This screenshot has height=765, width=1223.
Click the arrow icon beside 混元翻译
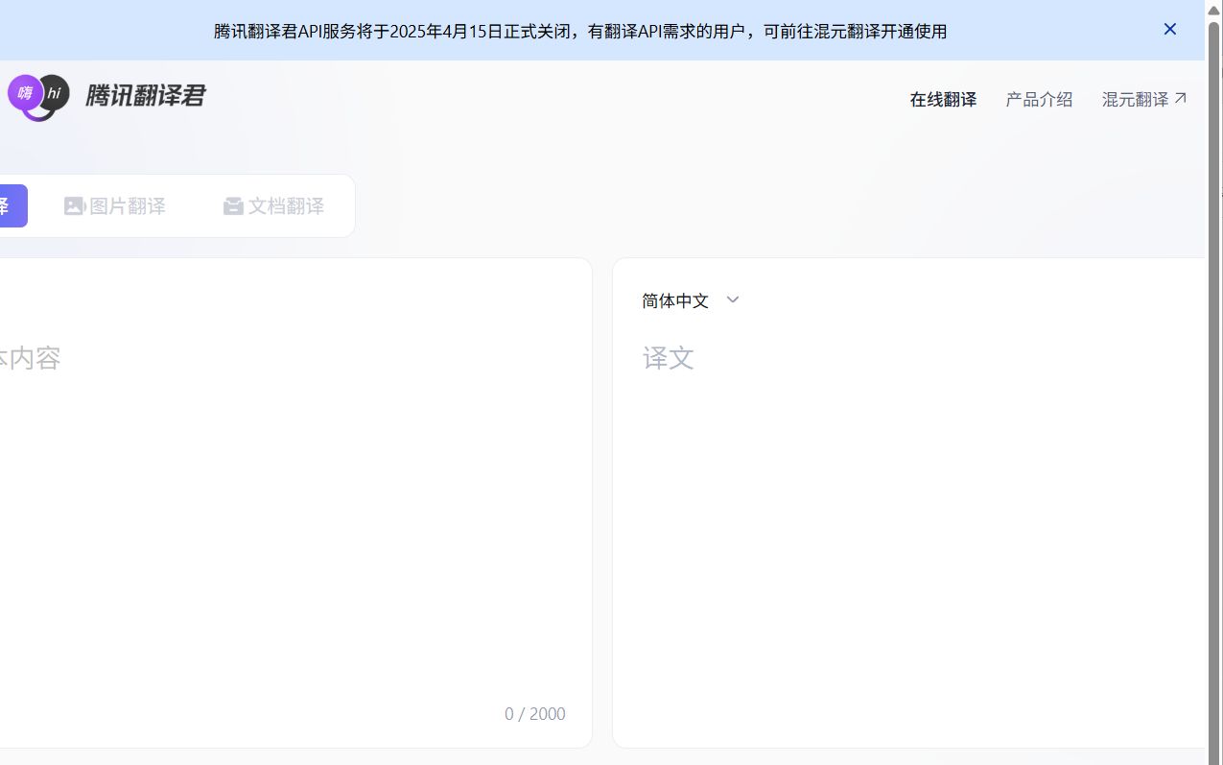point(1181,98)
